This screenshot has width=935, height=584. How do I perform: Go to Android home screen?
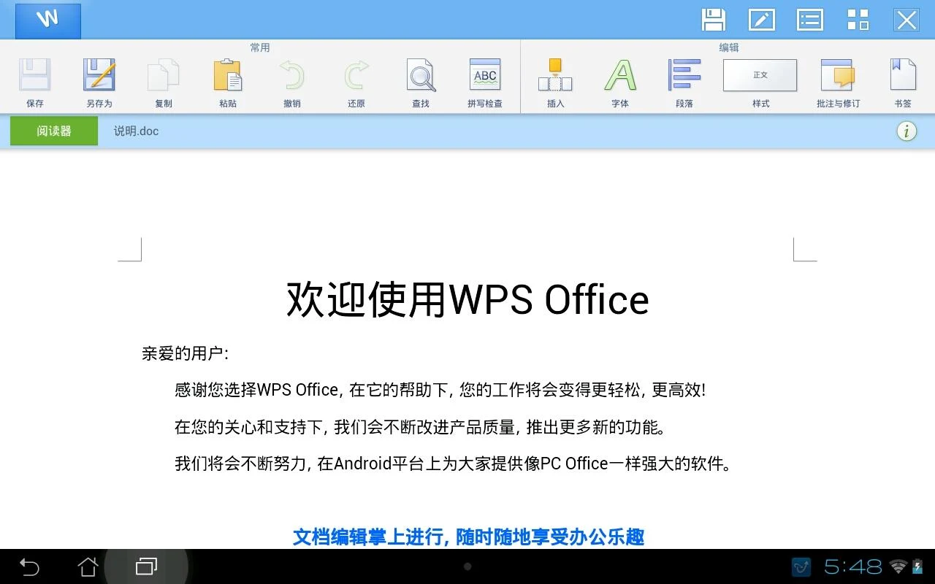[x=88, y=566]
